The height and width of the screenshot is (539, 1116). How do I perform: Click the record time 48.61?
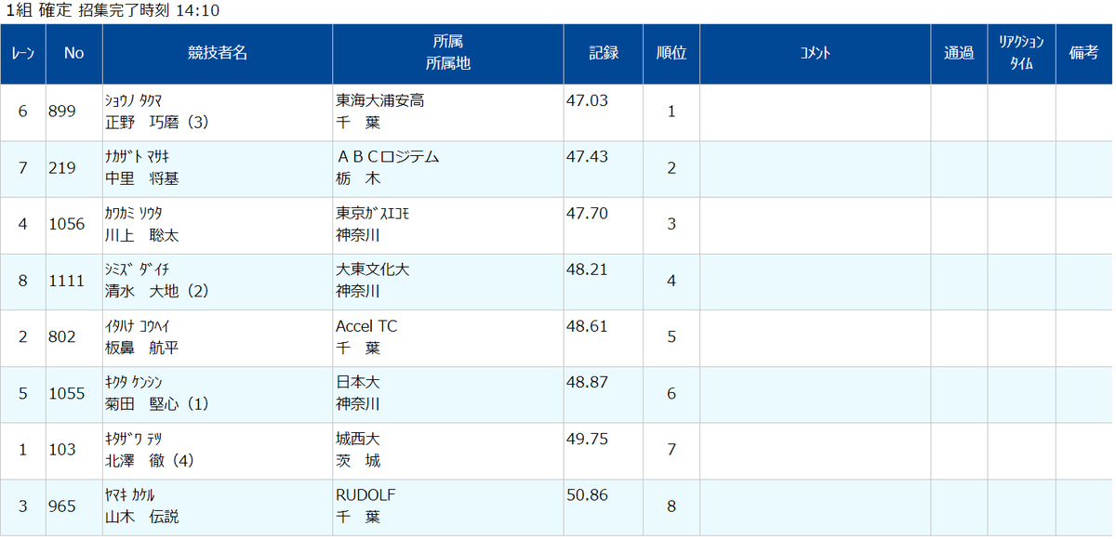[x=587, y=326]
